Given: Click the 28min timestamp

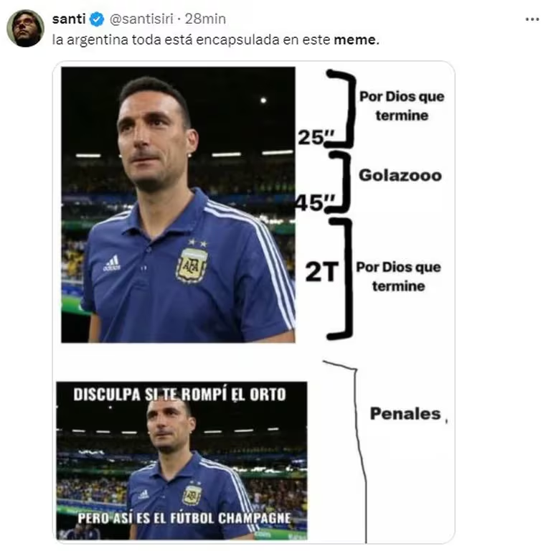Looking at the screenshot, I should (206, 19).
